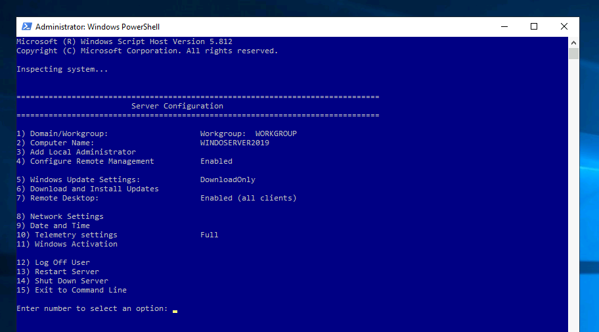This screenshot has height=332, width=599.
Task: Click the 'Server Configuration' heading
Action: (x=177, y=106)
